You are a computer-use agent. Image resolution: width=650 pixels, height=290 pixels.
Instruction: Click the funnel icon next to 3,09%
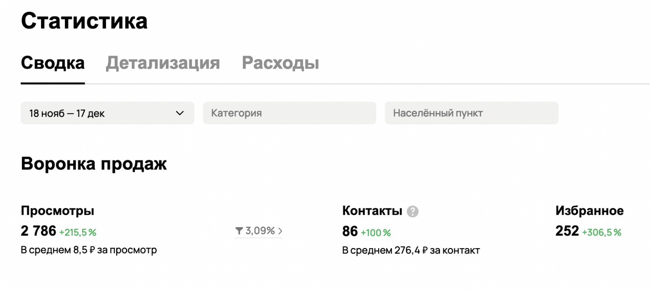pos(239,231)
